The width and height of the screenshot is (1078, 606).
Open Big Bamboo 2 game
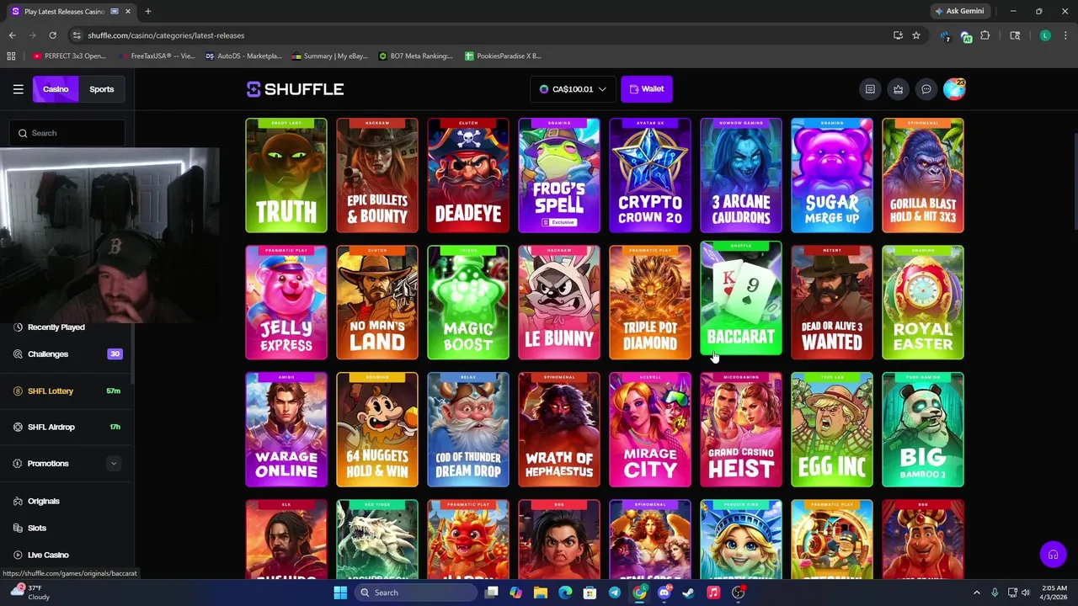coord(923,429)
